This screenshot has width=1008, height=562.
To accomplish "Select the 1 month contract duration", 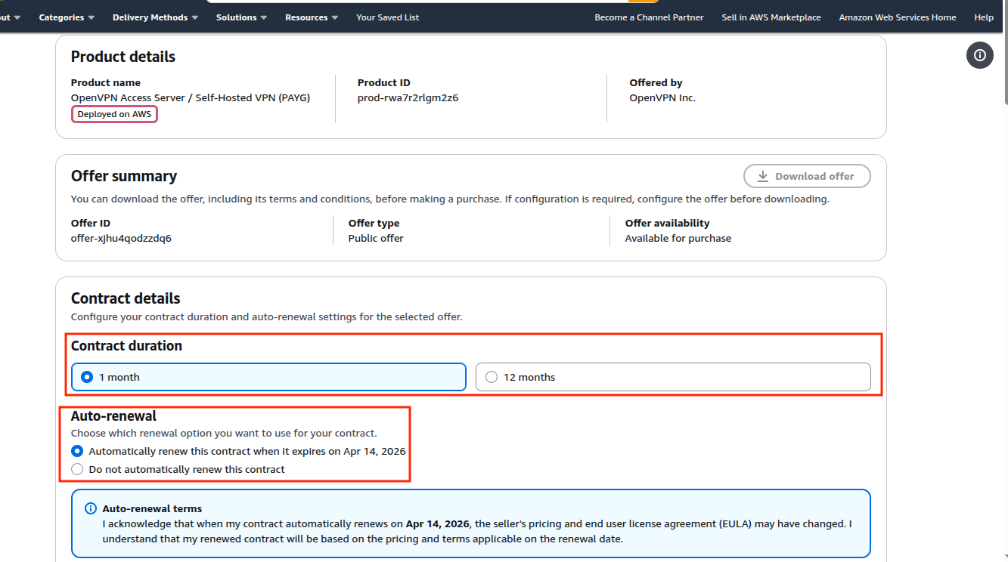I will click(x=87, y=377).
